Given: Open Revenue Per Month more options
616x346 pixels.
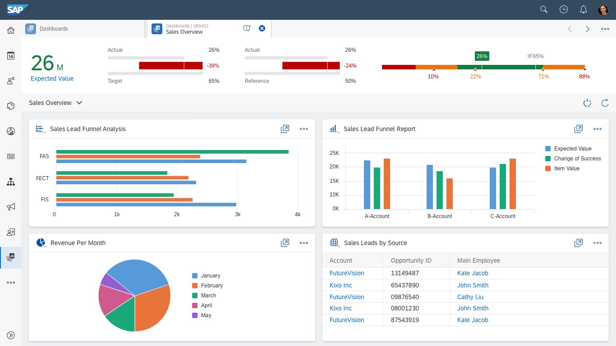Looking at the screenshot, I should (x=304, y=243).
